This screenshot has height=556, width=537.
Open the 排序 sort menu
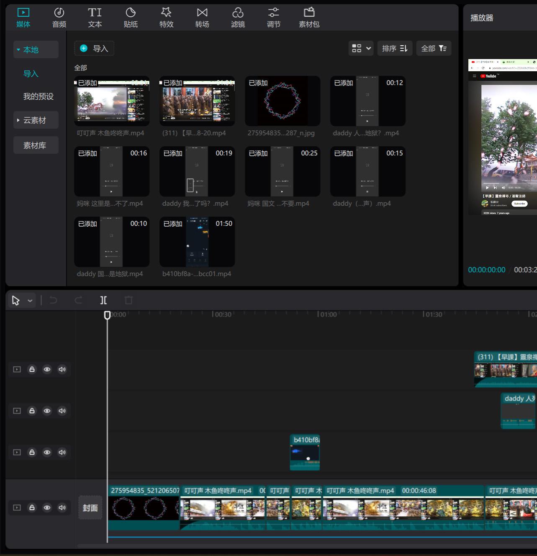point(395,48)
